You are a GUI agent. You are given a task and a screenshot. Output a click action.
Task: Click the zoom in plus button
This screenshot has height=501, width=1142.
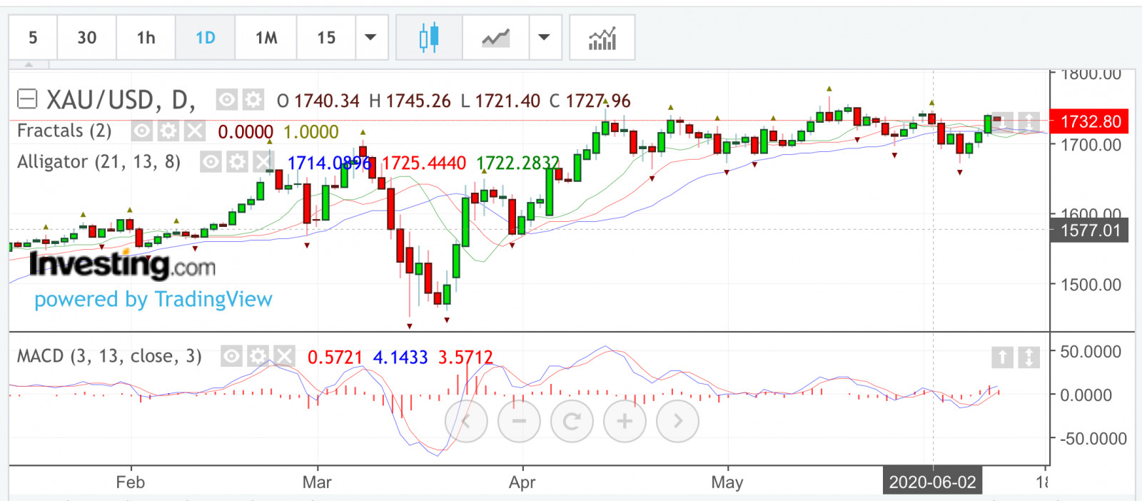click(625, 421)
